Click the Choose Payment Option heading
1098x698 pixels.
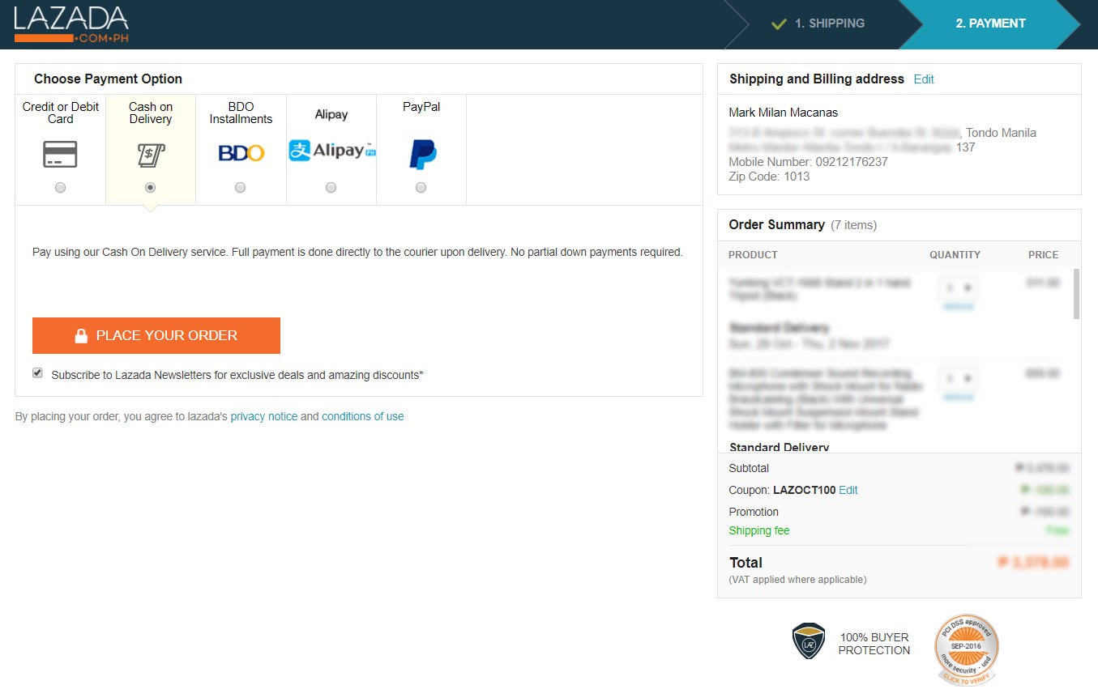point(108,79)
